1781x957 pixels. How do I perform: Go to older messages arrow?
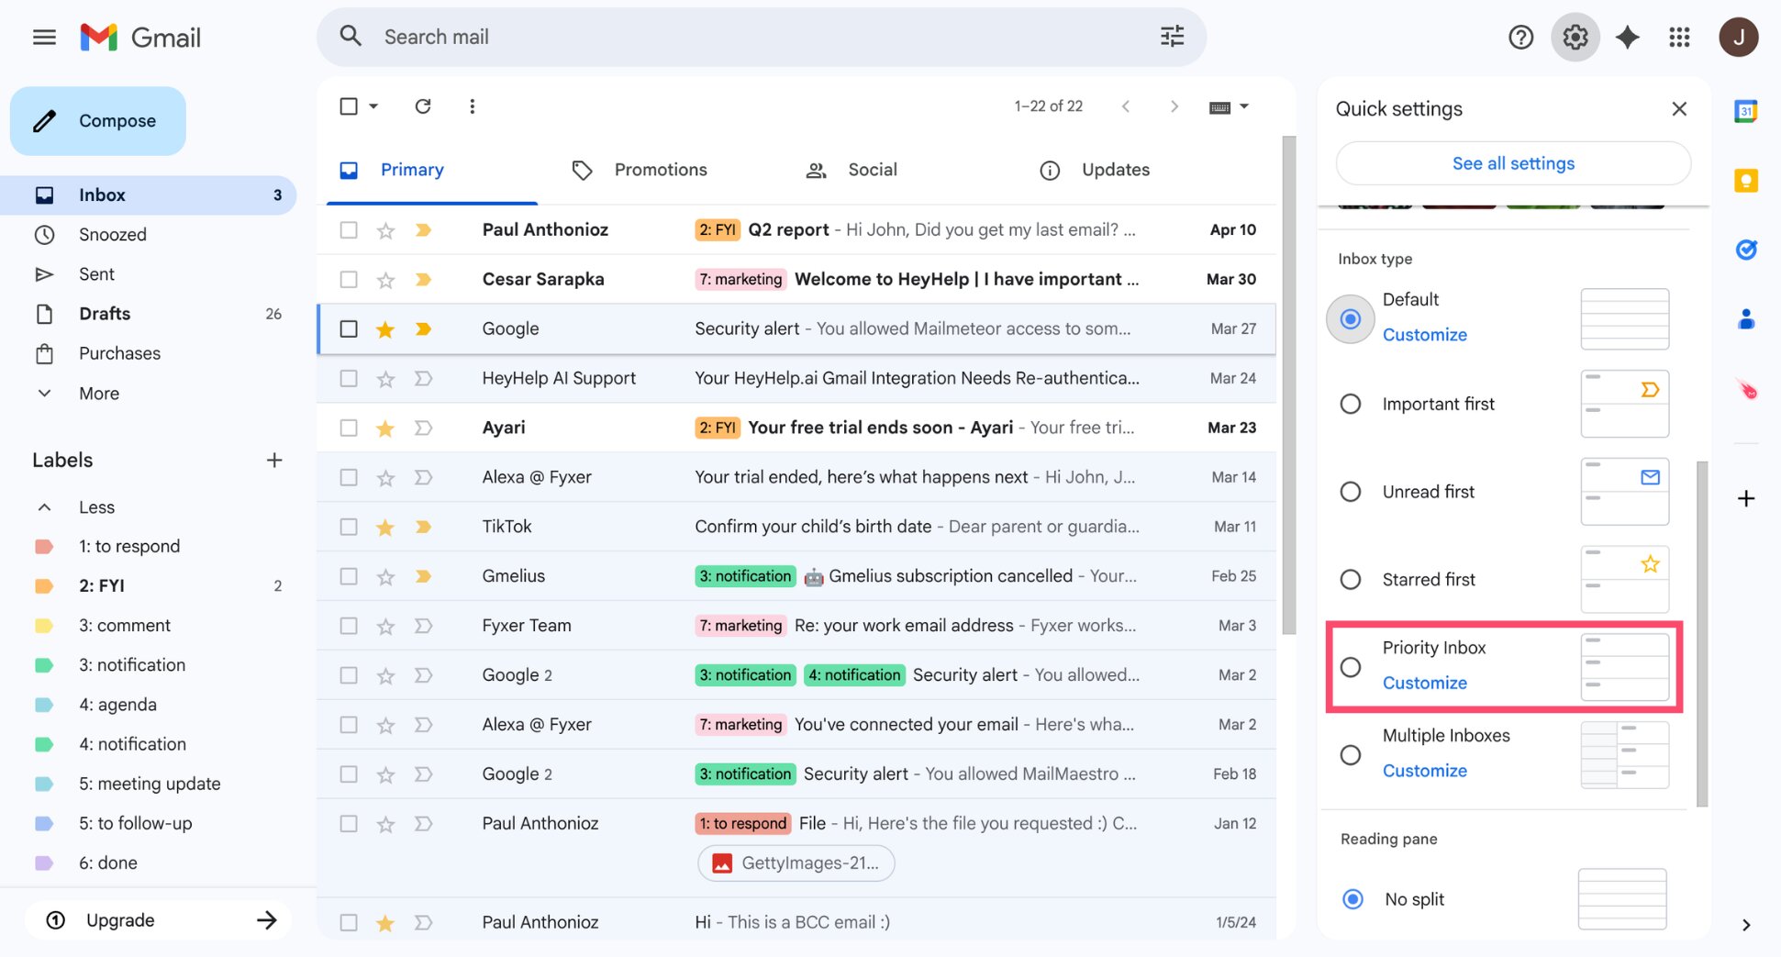1174,106
